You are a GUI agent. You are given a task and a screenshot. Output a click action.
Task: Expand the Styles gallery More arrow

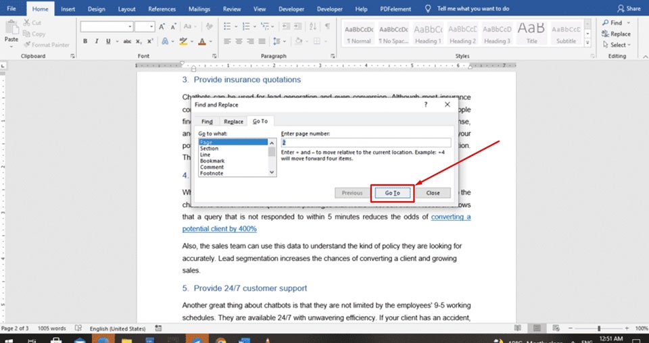pyautogui.click(x=587, y=41)
